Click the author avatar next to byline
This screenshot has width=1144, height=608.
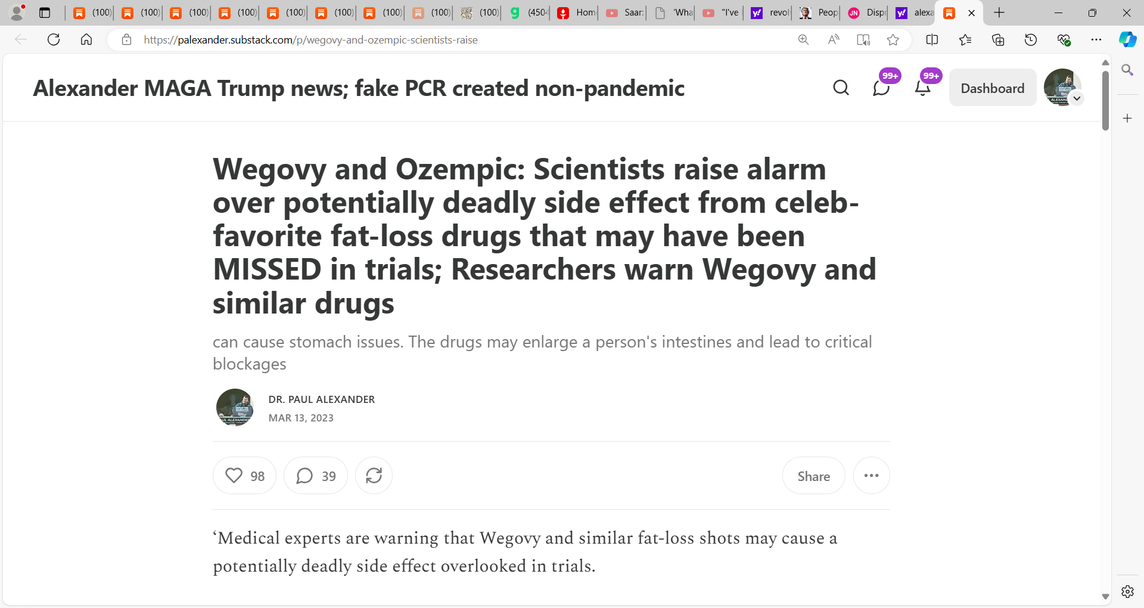click(235, 408)
